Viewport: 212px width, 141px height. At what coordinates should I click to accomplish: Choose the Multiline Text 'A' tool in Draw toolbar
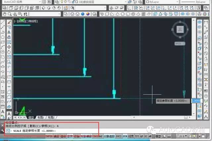pyautogui.click(x=3, y=112)
